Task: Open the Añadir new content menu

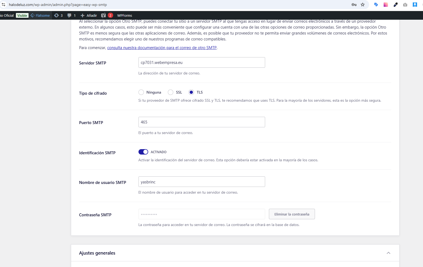Action: click(x=89, y=15)
